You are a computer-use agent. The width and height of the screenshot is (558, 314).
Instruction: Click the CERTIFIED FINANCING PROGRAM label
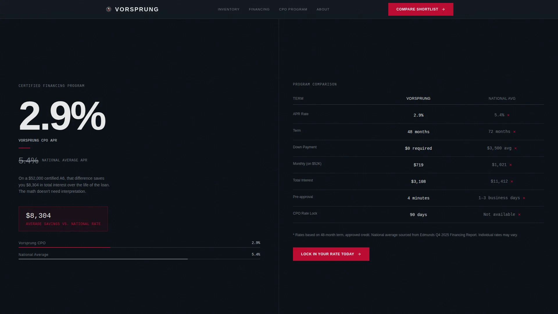pos(51,86)
